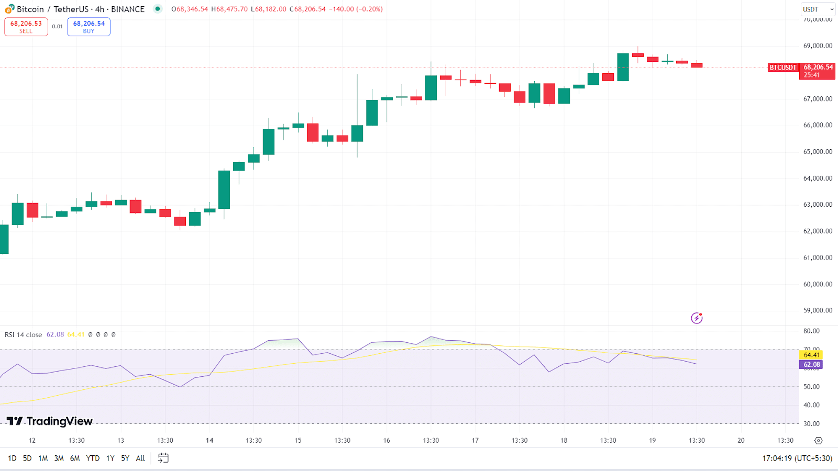Click the red BTCUSDT price label

[x=782, y=68]
